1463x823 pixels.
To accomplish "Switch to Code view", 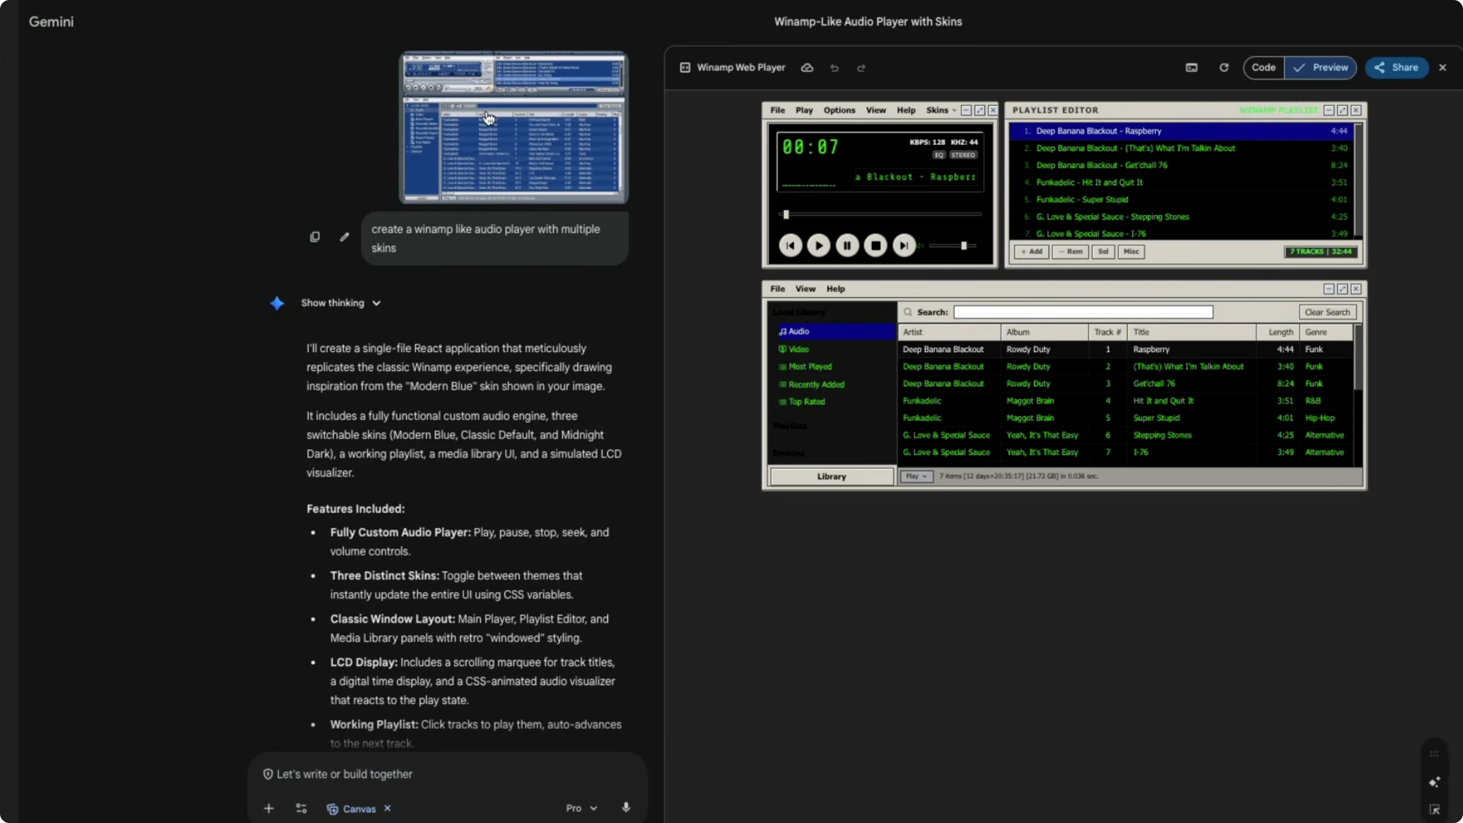I will click(1264, 67).
